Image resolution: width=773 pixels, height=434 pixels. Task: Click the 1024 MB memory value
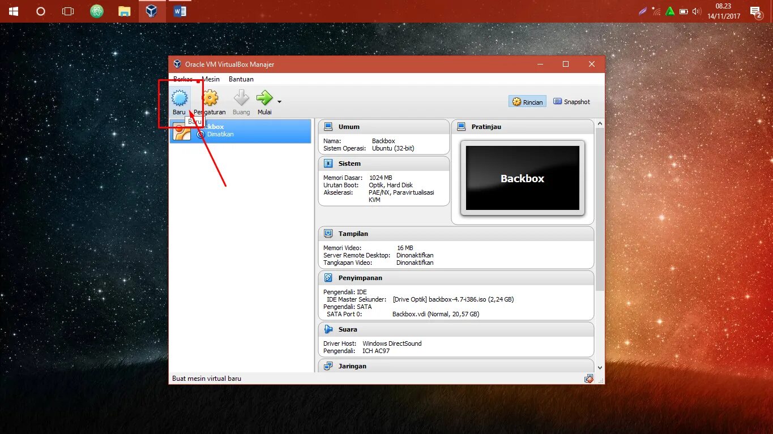click(381, 178)
